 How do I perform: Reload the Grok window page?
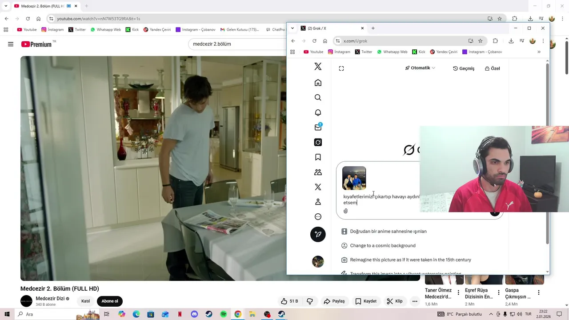[314, 41]
